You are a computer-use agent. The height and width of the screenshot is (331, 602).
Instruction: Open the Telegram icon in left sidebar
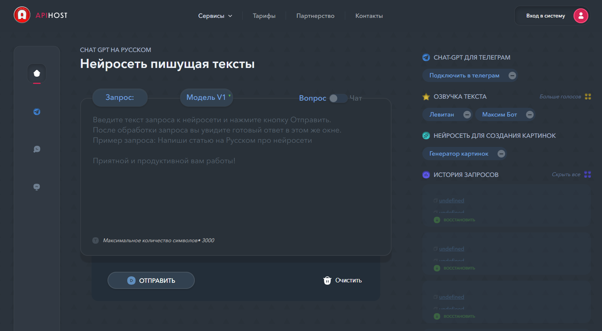click(37, 112)
